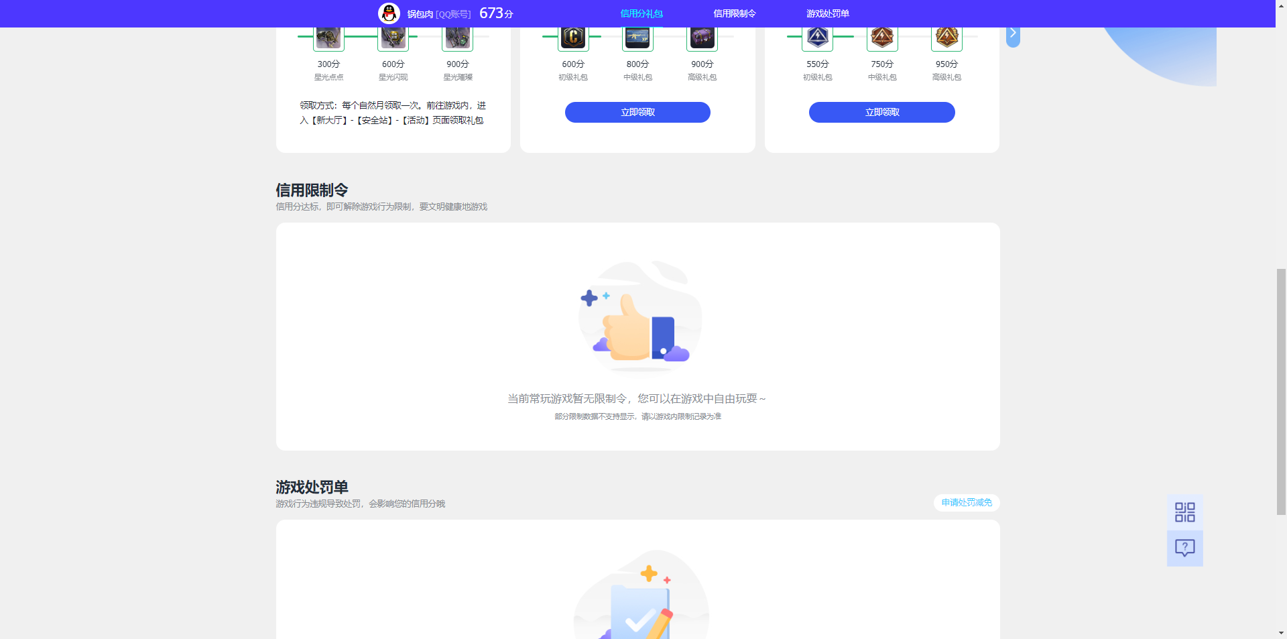
Task: Click the 900分 高级礼包 item icon
Action: [x=702, y=38]
